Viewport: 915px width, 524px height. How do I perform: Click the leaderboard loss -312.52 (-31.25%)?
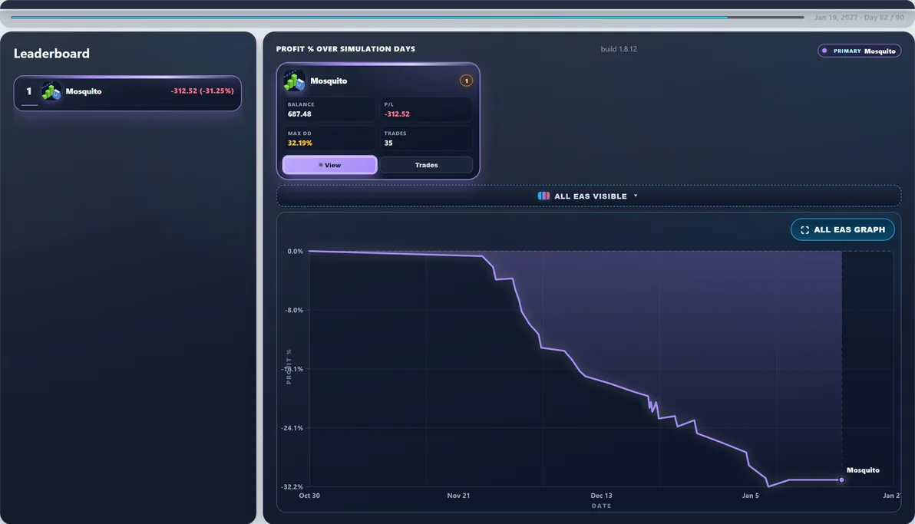point(202,91)
